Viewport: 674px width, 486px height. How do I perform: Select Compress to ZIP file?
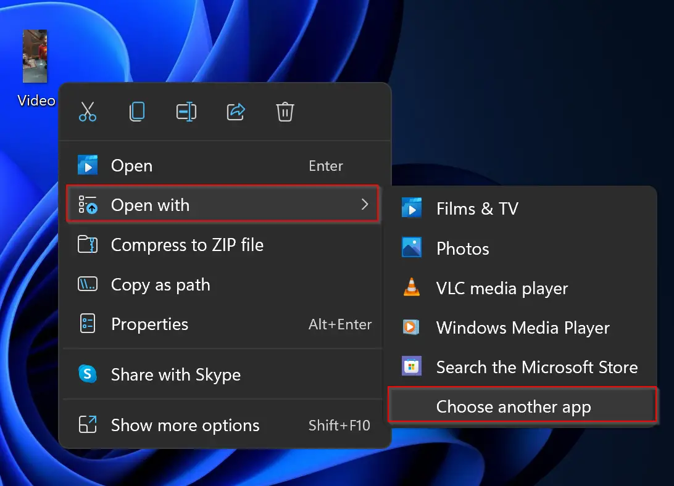pos(223,245)
